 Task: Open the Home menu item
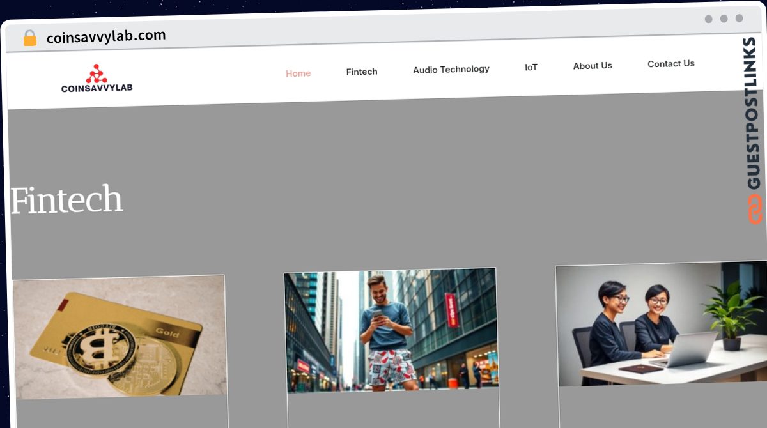tap(298, 73)
